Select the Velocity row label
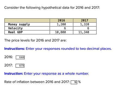 click(x=15, y=28)
